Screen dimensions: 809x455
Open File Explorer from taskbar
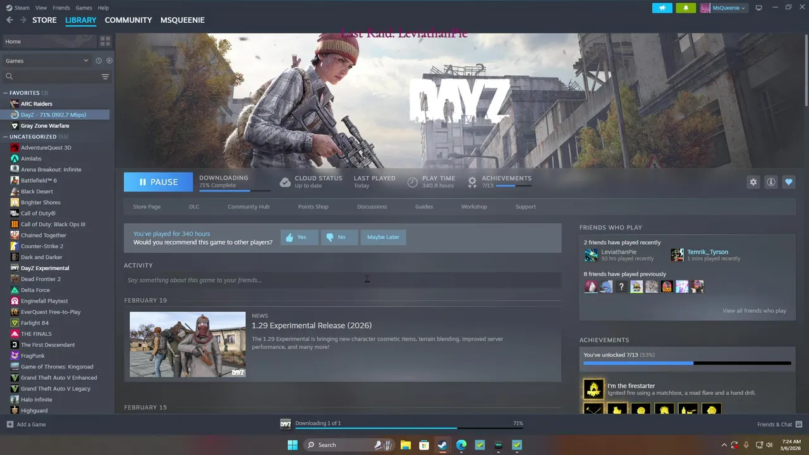[405, 445]
